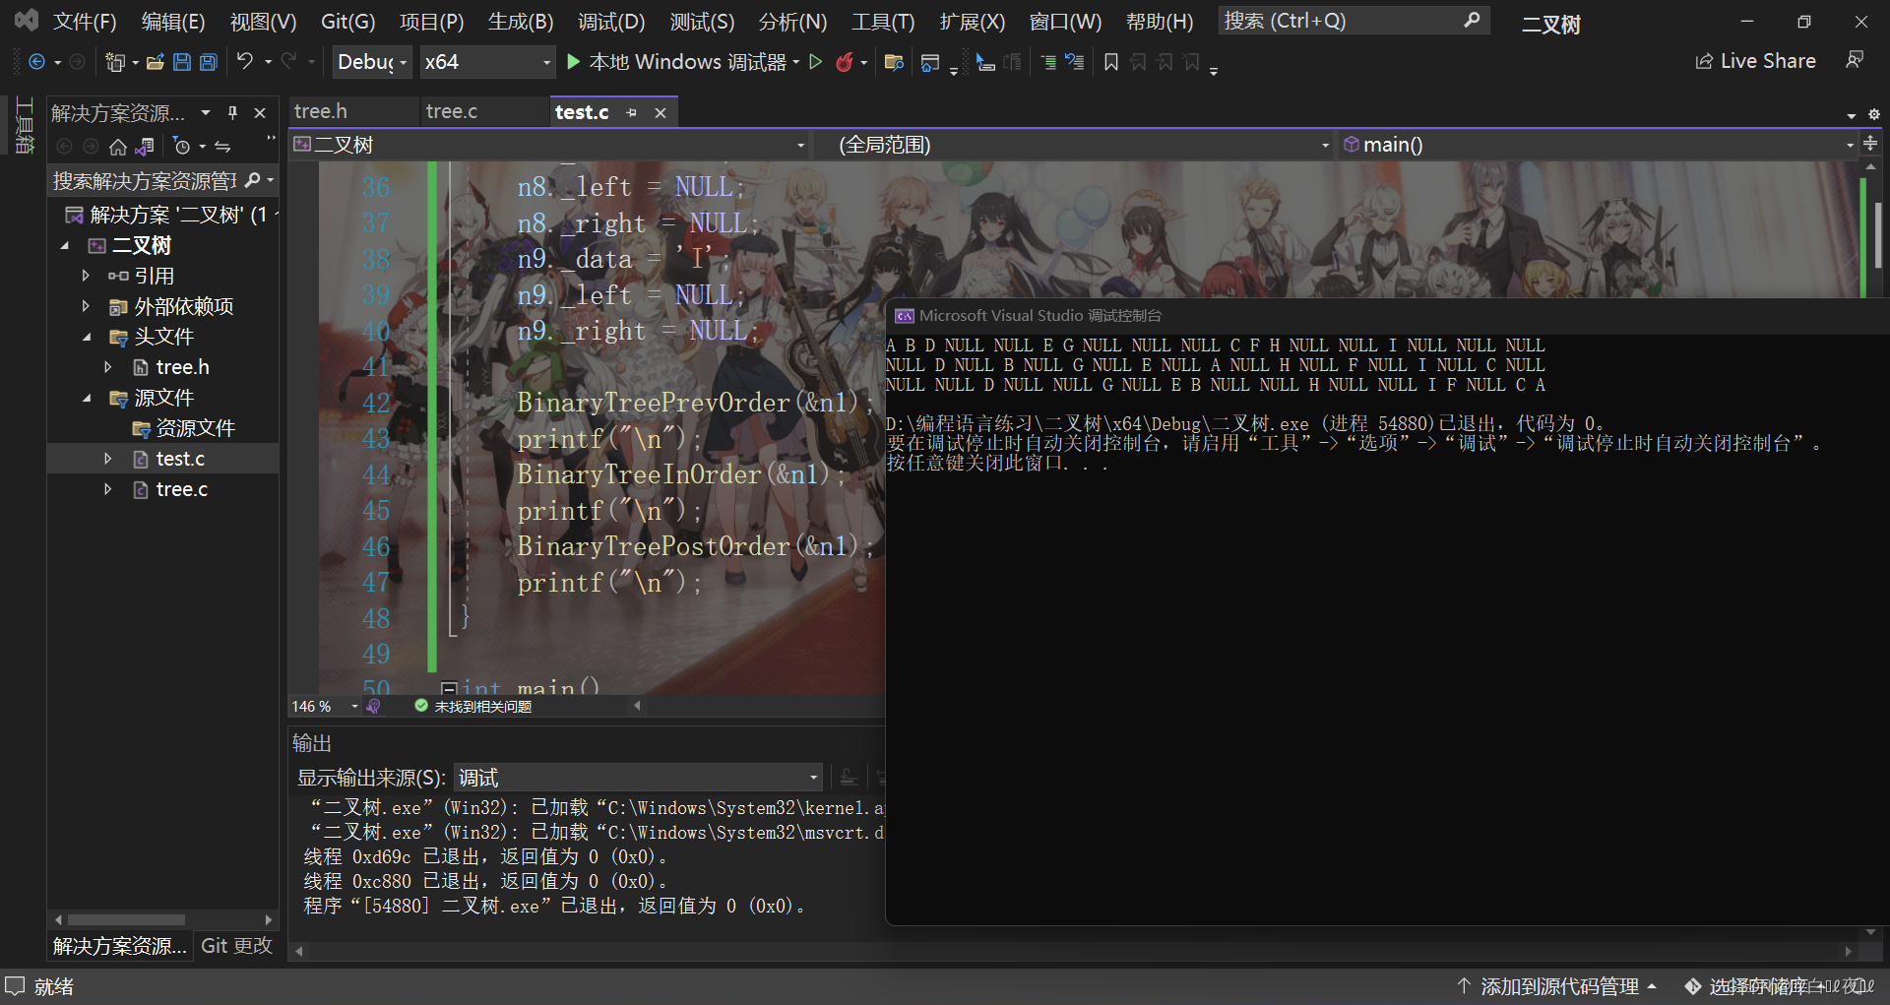Expand the 外部依赖项 tree node
The height and width of the screenshot is (1005, 1890).
pos(86,306)
